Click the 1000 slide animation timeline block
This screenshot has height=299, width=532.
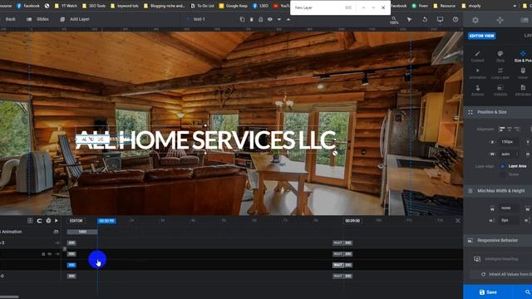pos(82,232)
